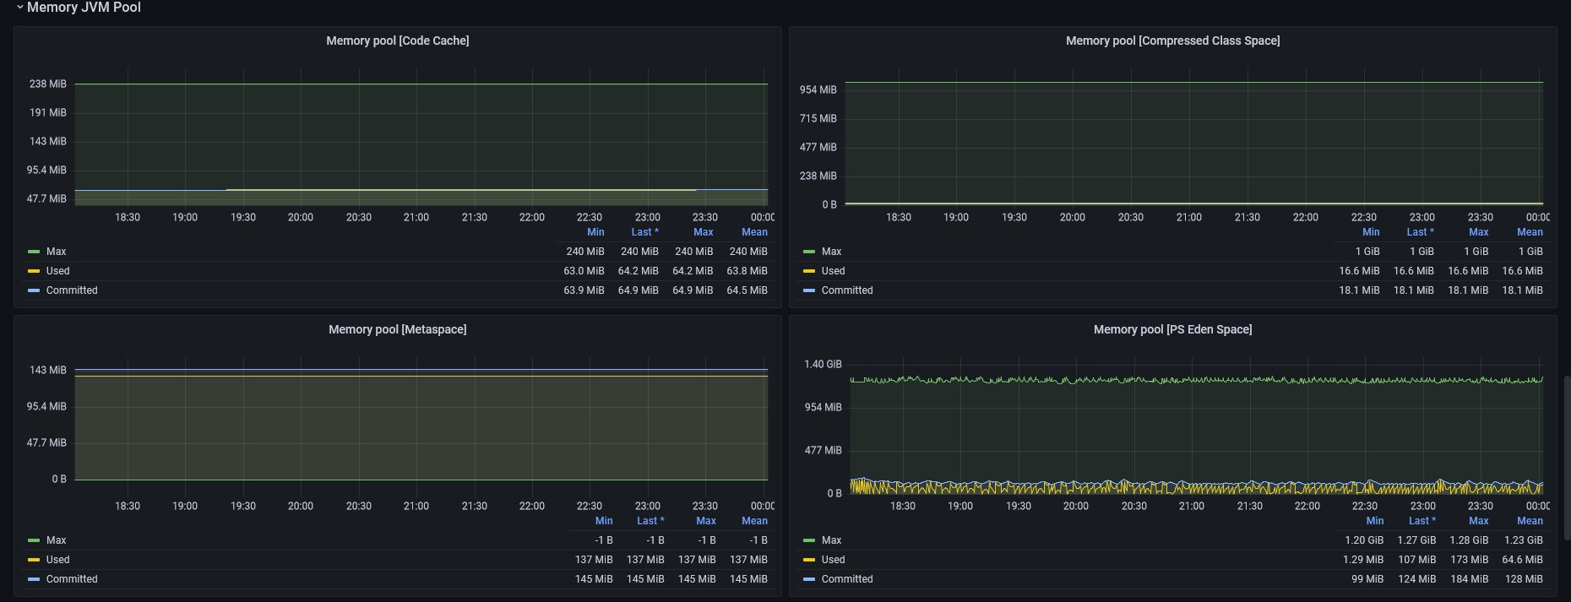Viewport: 1571px width, 602px height.
Task: Toggle Committed series in Compressed Class Space legend
Action: coord(847,290)
